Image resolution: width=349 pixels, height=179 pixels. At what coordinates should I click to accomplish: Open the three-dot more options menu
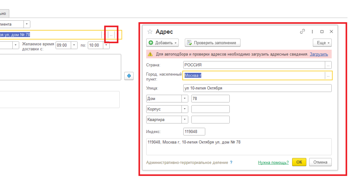tap(312, 31)
